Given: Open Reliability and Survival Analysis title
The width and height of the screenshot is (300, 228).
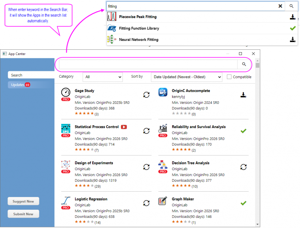Looking at the screenshot, I should 199,127.
